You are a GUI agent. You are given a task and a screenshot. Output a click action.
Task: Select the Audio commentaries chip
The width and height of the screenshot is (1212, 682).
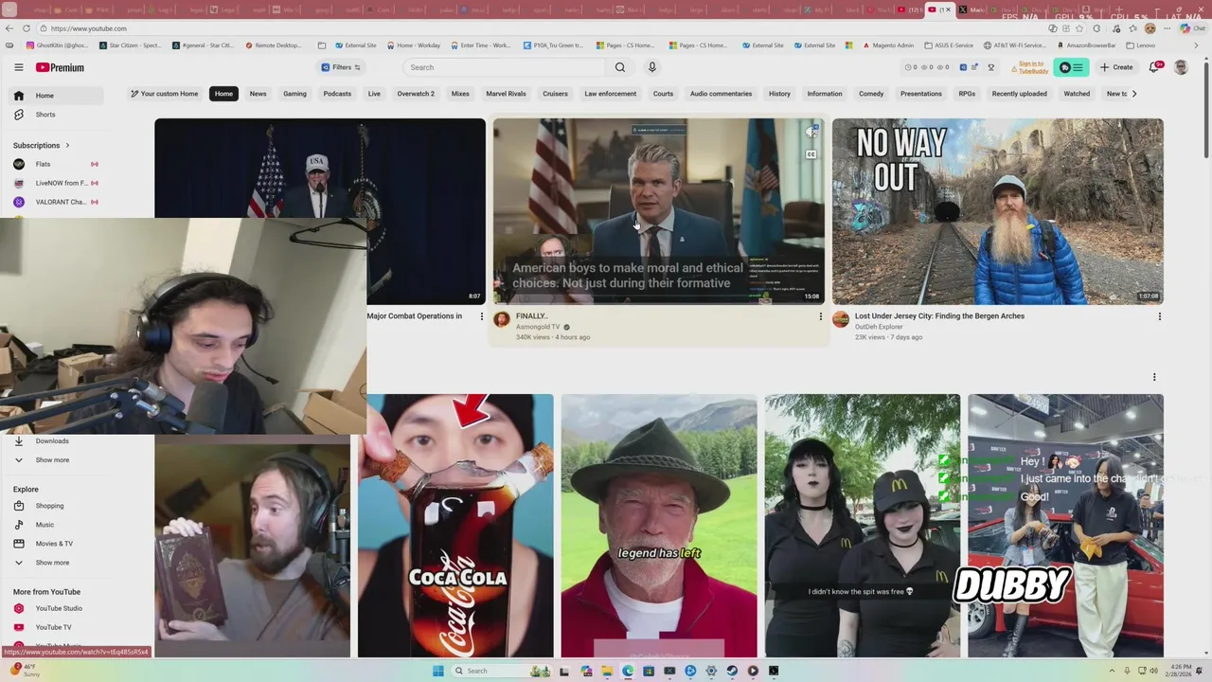(x=721, y=94)
